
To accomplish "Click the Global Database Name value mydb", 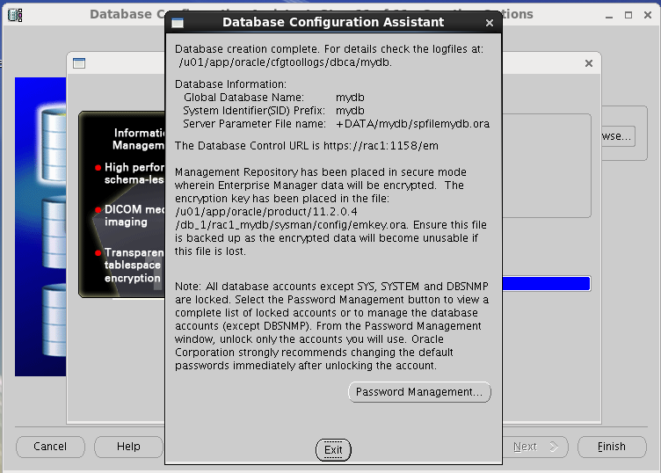I will (350, 98).
